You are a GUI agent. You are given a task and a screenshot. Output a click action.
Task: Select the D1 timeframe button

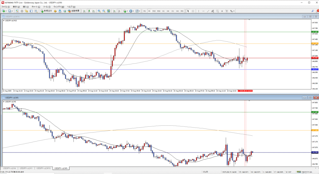pyautogui.click(x=173, y=11)
